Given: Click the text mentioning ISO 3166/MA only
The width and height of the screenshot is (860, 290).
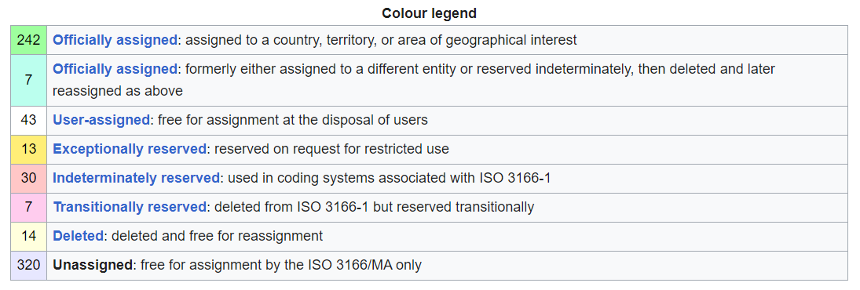Looking at the screenshot, I should pyautogui.click(x=281, y=266).
